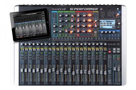Click the Soundcraft logo on the mixer
This screenshot has height=90, width=136.
pos(59,9)
